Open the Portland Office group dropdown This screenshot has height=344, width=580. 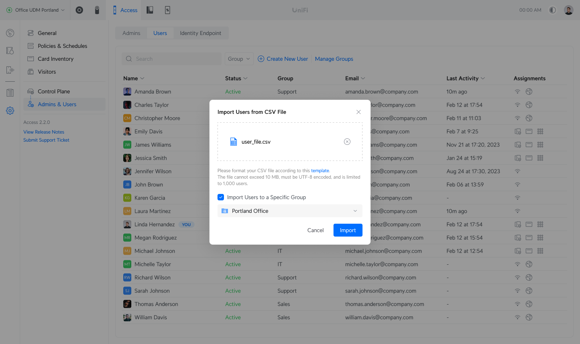pyautogui.click(x=290, y=211)
